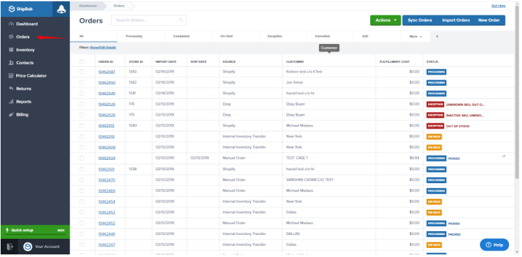Click the Reports chart icon in sidebar
This screenshot has width=522, height=257.
point(11,102)
